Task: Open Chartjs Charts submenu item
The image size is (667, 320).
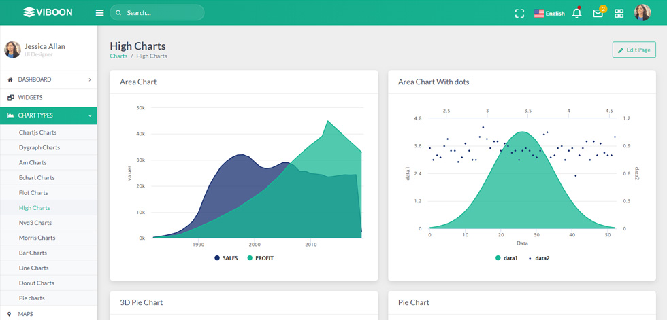Action: (48, 132)
